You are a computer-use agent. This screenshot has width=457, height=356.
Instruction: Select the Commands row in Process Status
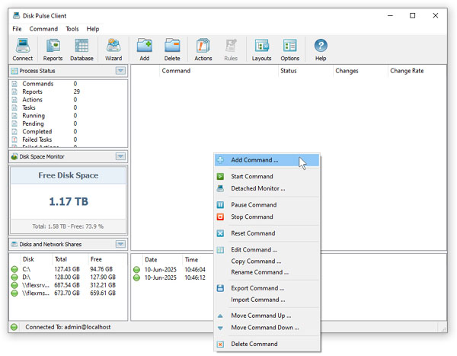tap(69, 84)
